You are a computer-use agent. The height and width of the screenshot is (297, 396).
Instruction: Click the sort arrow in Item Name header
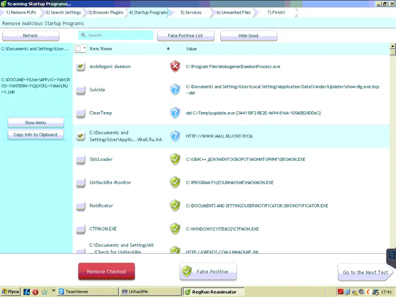168,49
